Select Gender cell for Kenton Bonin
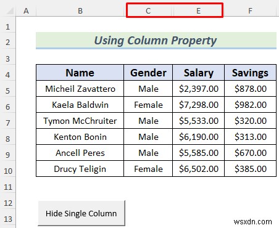Viewport: 279px width, 228px height. (x=148, y=137)
